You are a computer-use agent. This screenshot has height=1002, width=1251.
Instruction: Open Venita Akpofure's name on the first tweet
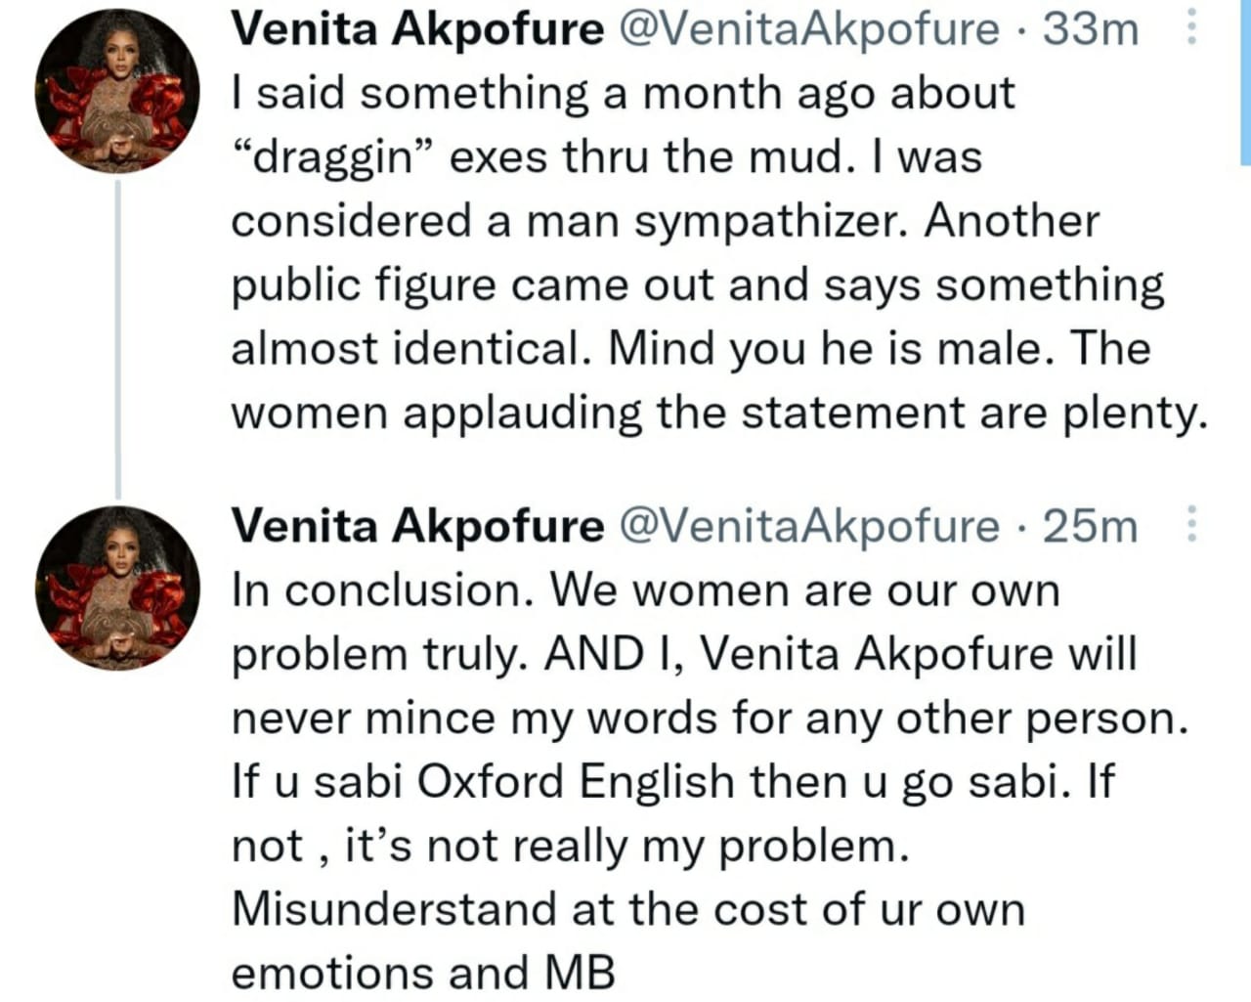coord(417,29)
